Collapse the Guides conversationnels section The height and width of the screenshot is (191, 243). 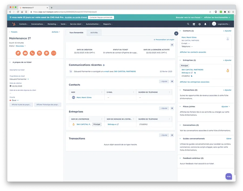click(x=180, y=139)
